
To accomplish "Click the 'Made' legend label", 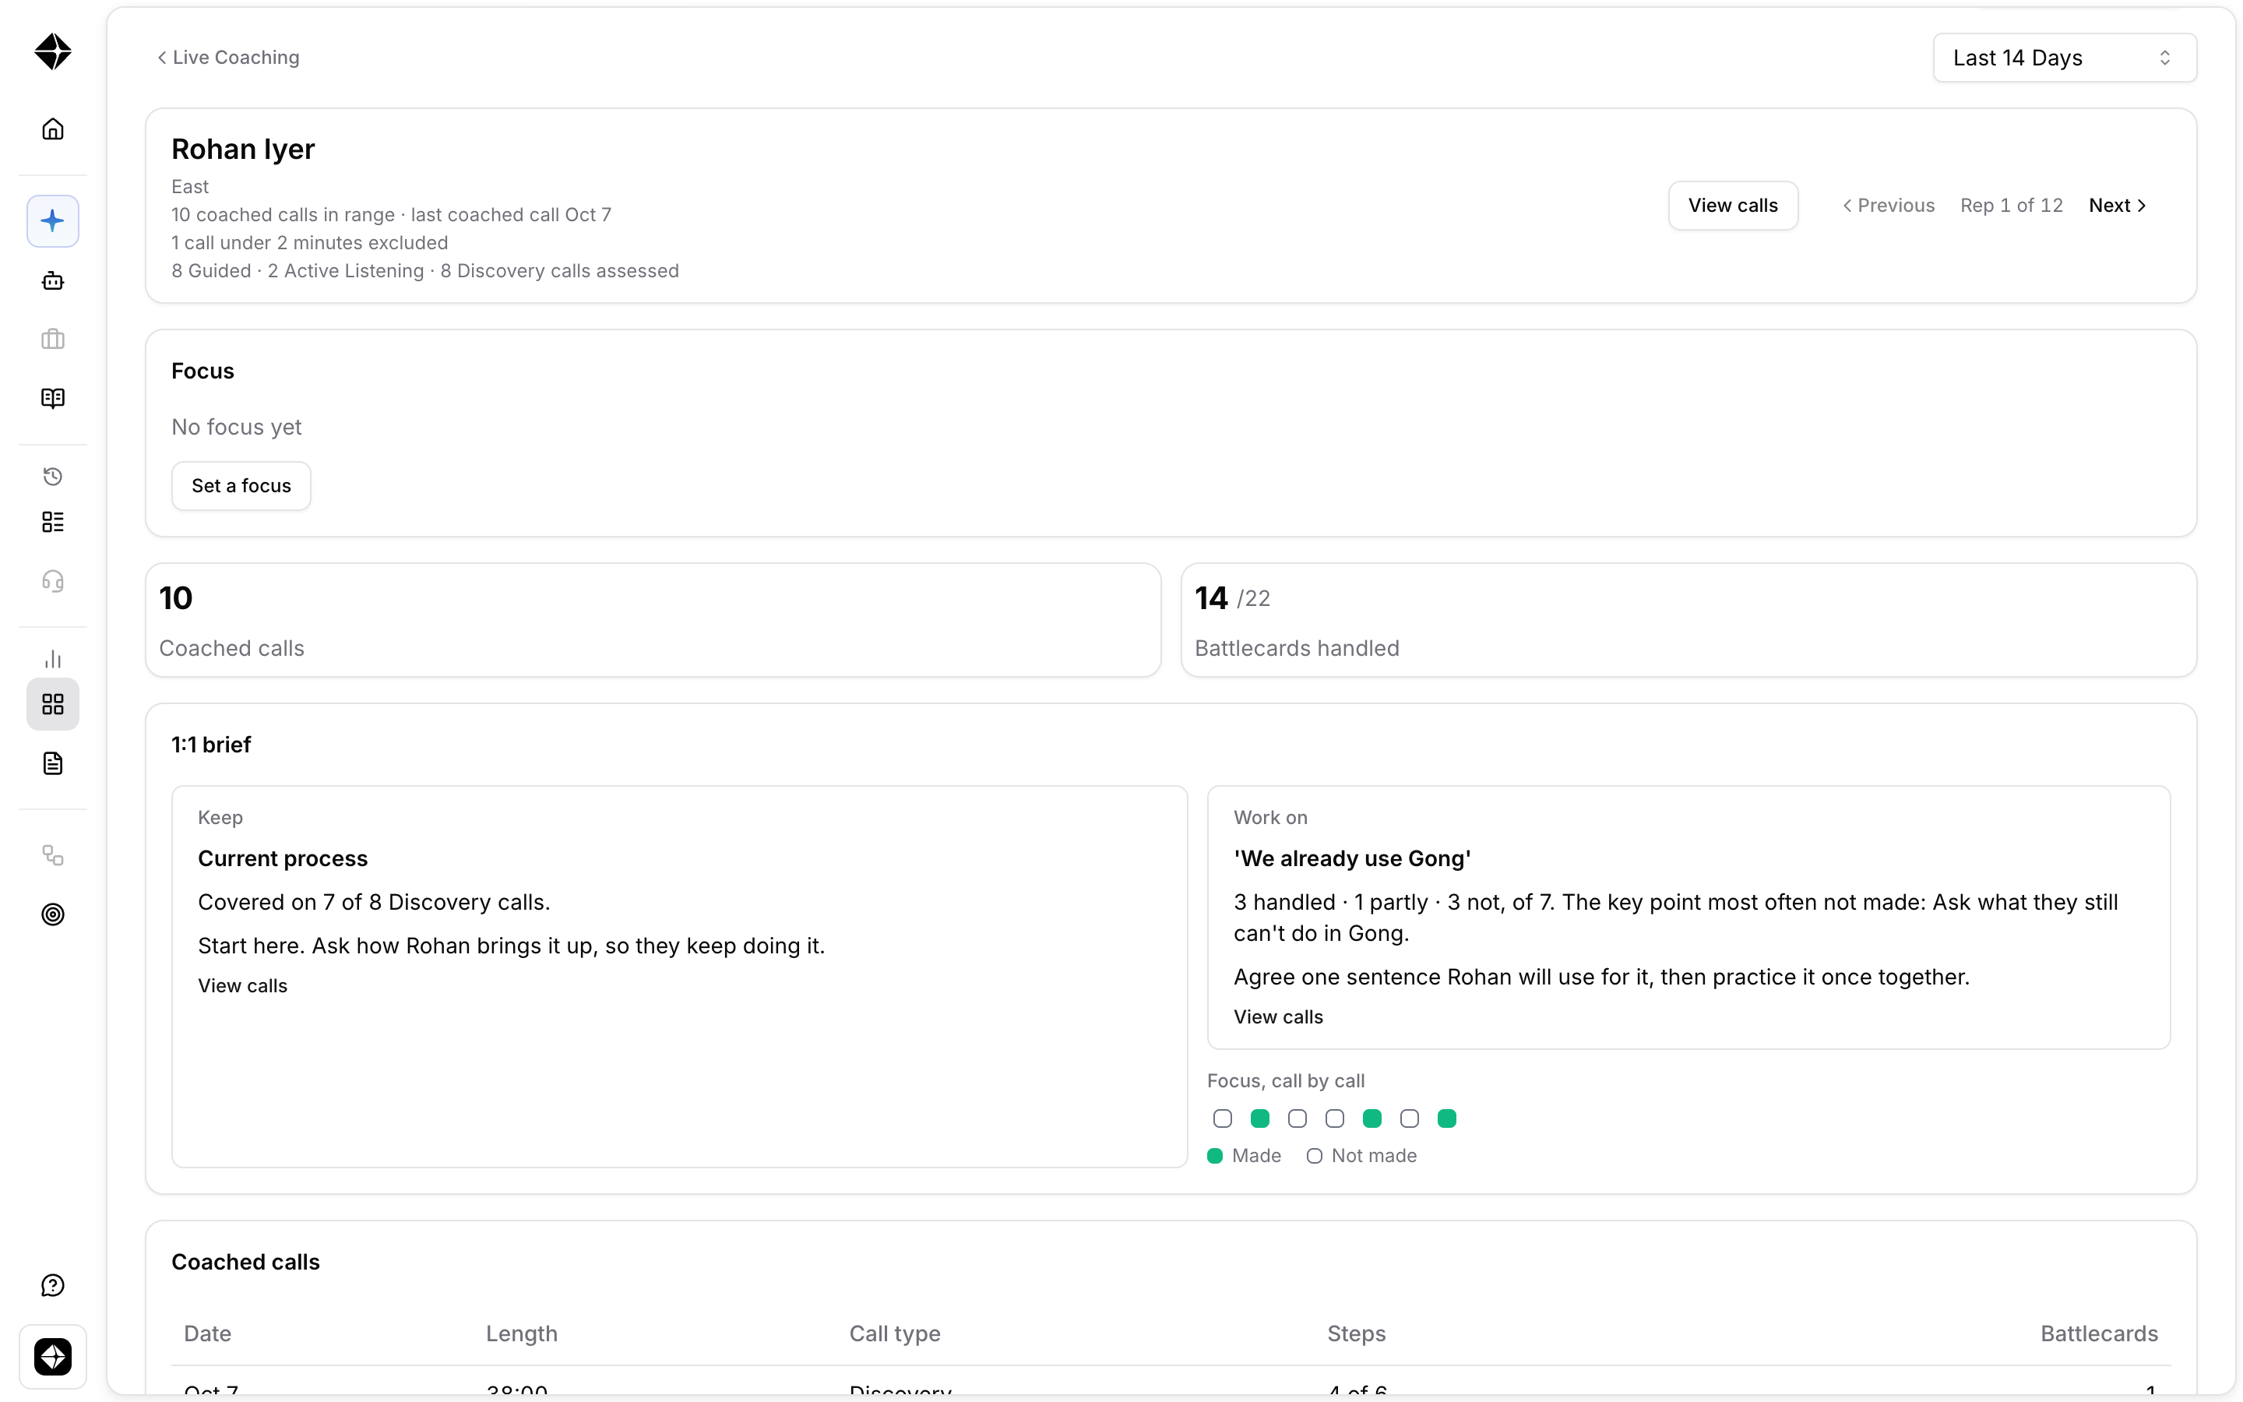I will pos(1256,1157).
